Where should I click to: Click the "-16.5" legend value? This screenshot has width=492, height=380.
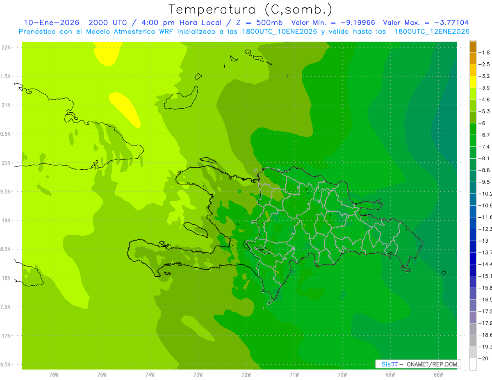[x=485, y=300]
